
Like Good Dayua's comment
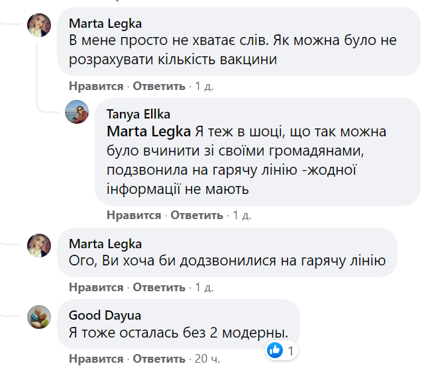[x=96, y=359]
